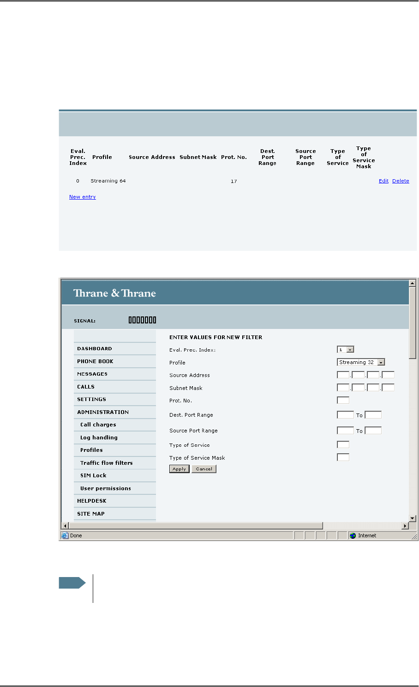Open the Site Map page
This screenshot has width=419, height=687.
[115, 514]
